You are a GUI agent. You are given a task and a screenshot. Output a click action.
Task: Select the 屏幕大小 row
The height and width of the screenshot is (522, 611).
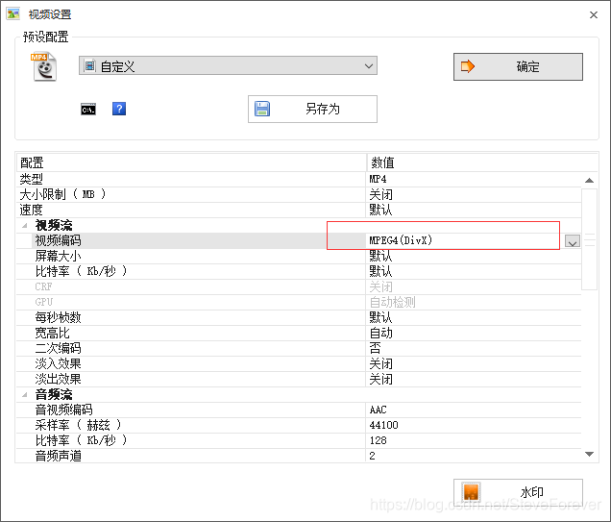pyautogui.click(x=299, y=256)
